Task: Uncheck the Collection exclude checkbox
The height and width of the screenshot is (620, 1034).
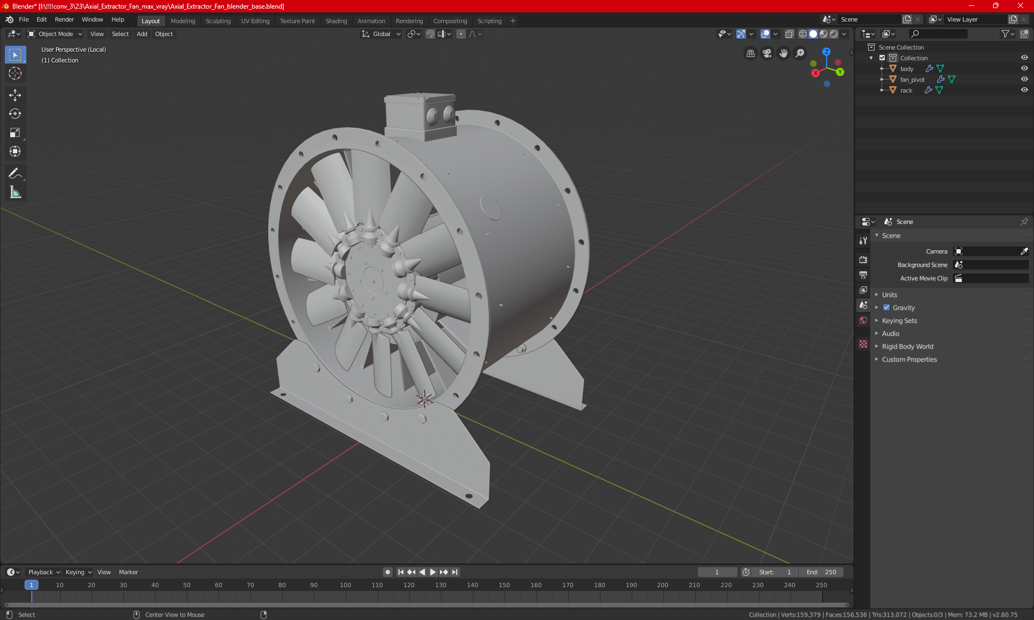Action: pos(882,58)
